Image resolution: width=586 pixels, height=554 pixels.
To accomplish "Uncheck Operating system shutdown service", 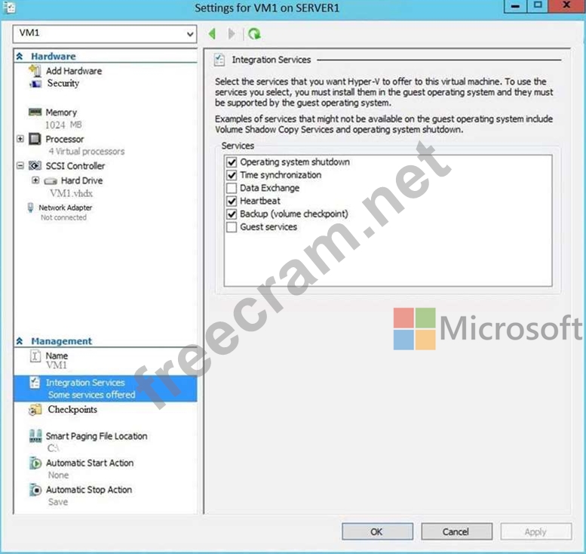I will [232, 162].
